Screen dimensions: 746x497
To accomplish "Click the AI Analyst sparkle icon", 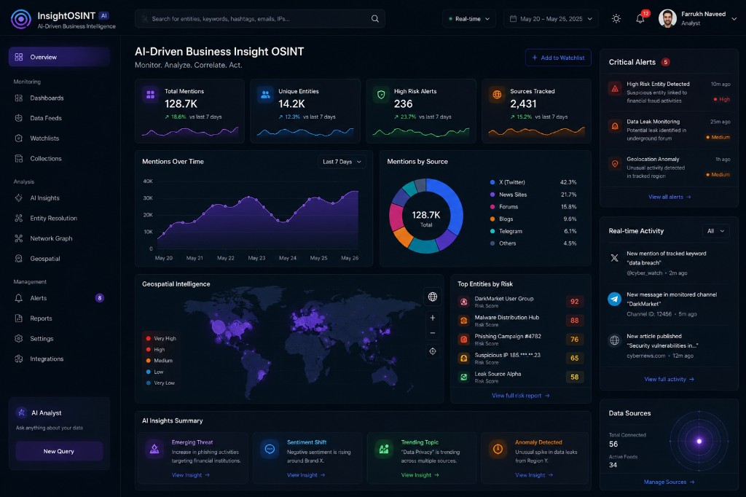I will click(x=21, y=412).
